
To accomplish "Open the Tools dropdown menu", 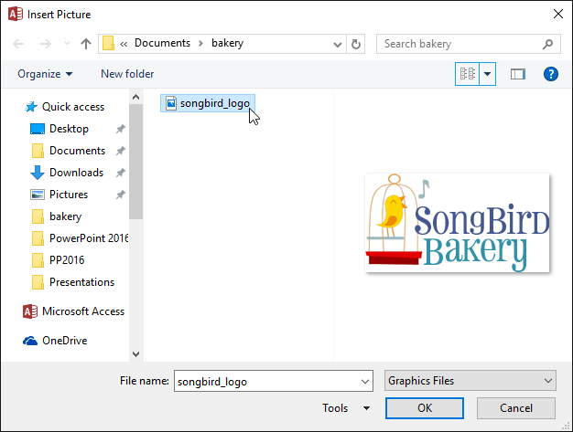I will [346, 408].
